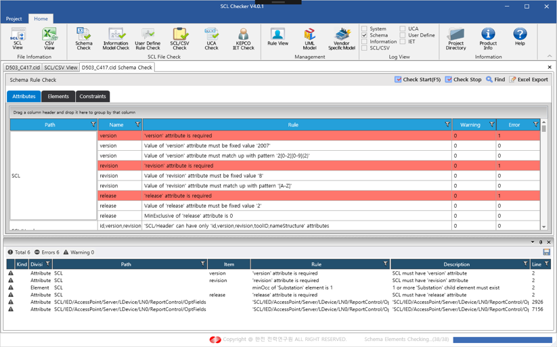The image size is (557, 347).
Task: Open the Path column filter
Action: (x=93, y=124)
